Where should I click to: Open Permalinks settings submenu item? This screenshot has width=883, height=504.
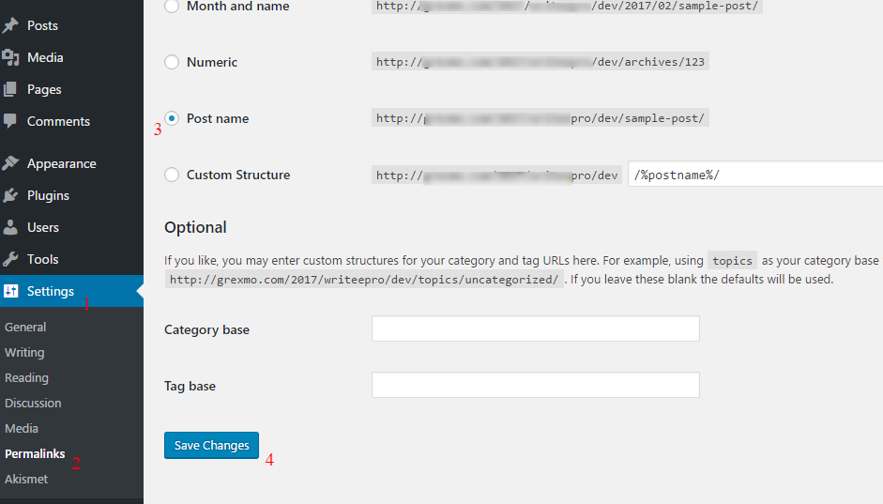[x=35, y=454]
